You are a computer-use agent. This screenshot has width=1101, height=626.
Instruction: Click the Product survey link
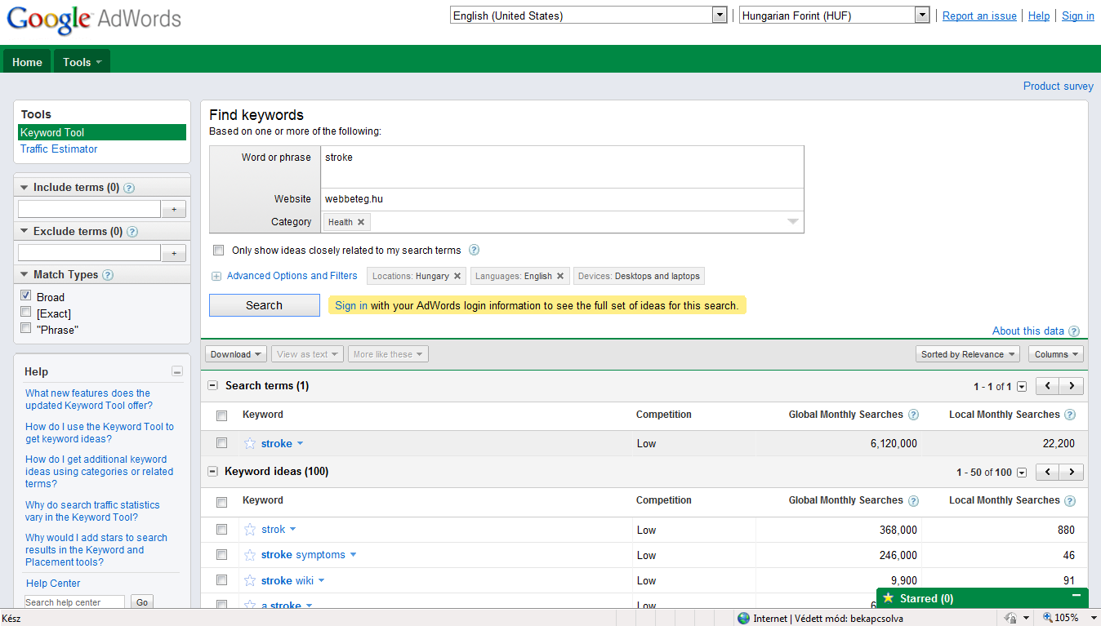point(1058,86)
